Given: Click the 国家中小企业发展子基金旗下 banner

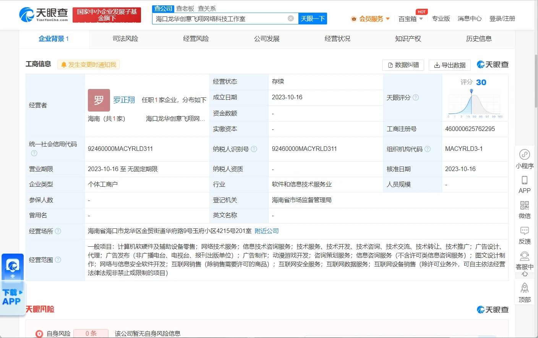Looking at the screenshot, I should click(x=107, y=15).
